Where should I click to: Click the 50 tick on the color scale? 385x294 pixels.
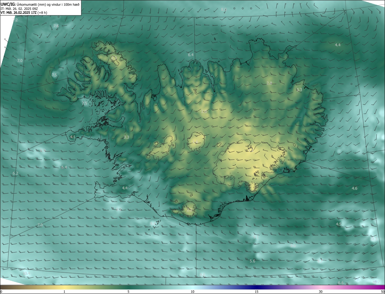[x=383, y=292]
